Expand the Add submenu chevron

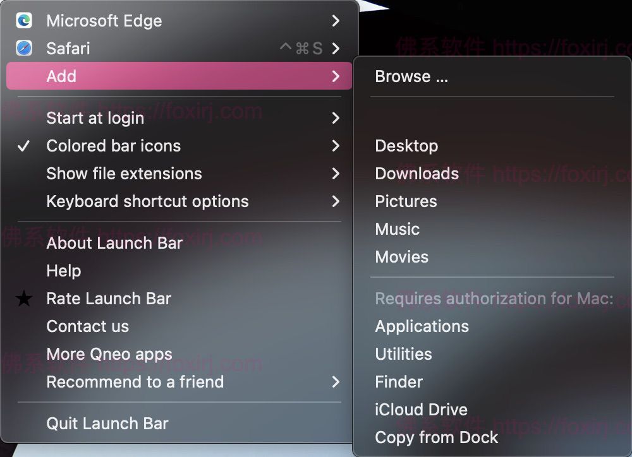336,76
